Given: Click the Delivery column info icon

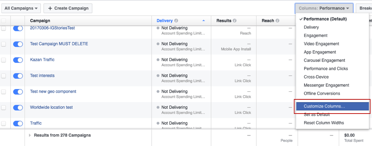Looking at the screenshot, I should point(176,21).
